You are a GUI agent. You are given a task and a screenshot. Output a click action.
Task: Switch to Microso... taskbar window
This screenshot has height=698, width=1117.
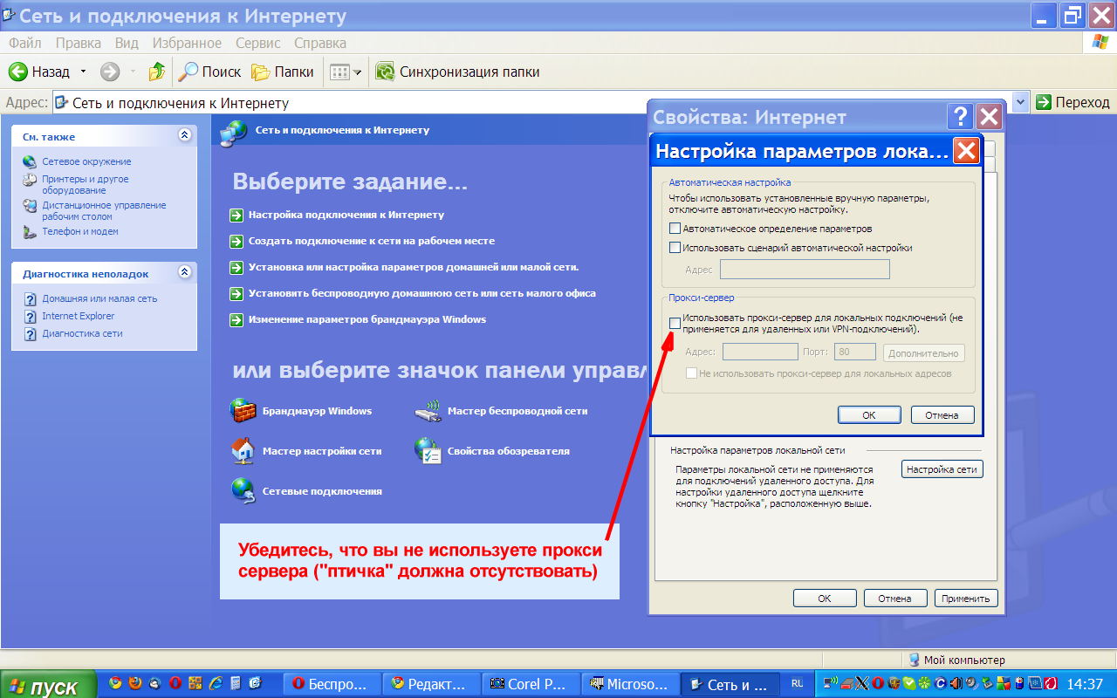pos(630,684)
